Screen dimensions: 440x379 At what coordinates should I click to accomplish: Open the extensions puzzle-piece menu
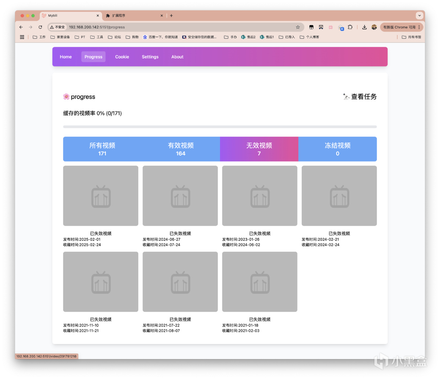pos(350,27)
